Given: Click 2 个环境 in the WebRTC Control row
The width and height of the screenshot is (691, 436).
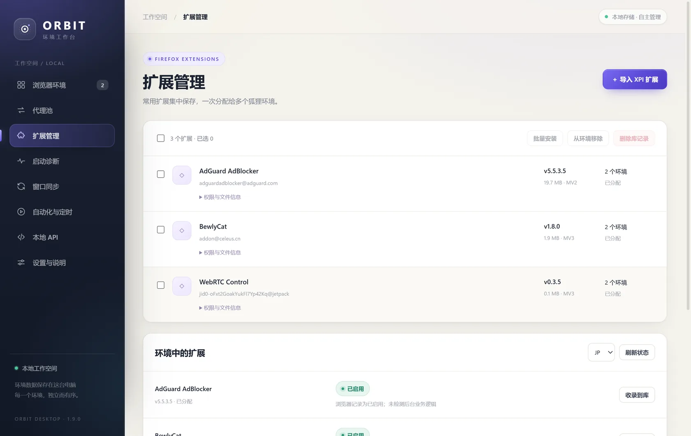Looking at the screenshot, I should coord(616,283).
